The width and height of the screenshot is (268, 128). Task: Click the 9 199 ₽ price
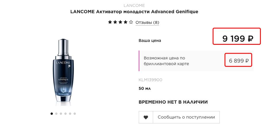[237, 39]
